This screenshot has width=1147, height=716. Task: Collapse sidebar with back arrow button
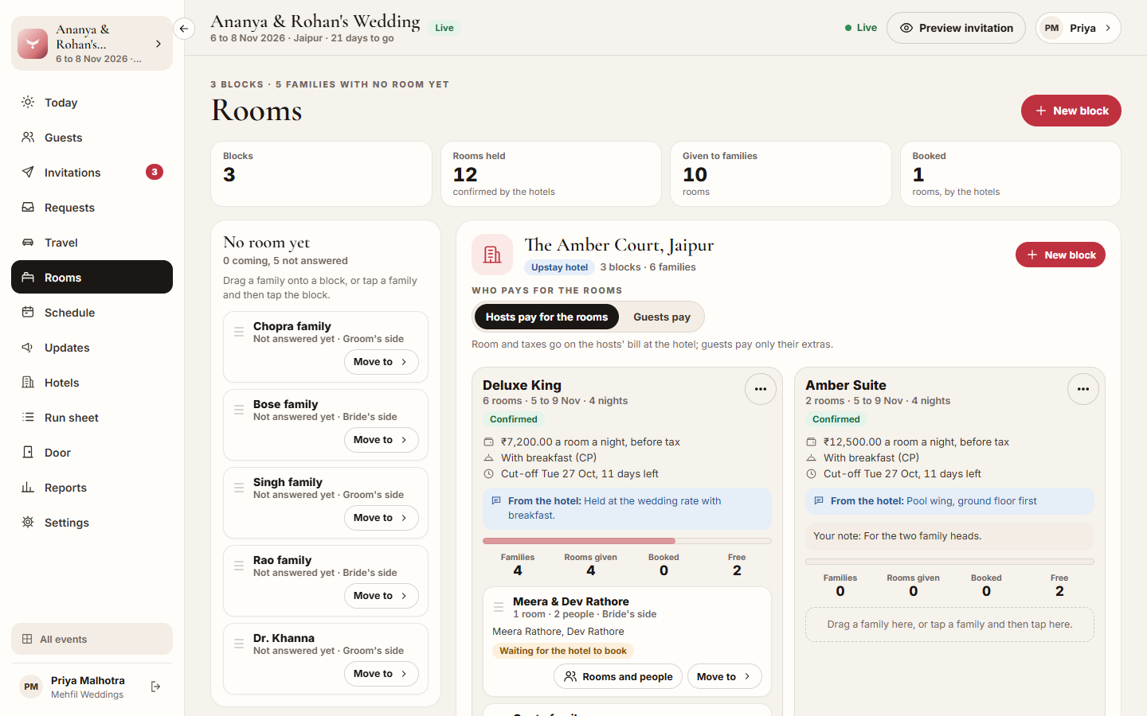[x=184, y=29]
